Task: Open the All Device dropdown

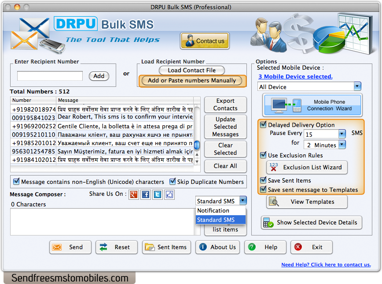Action: (357, 86)
